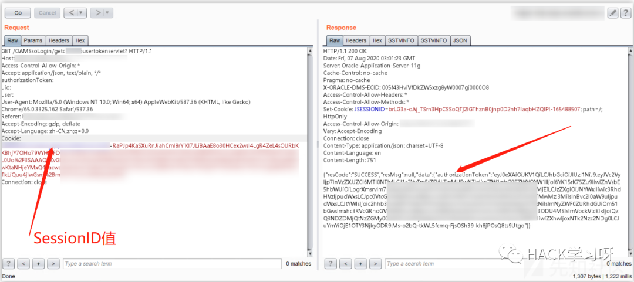Screen dimensions: 634x282
Task: Click the Cancel button
Action: (x=47, y=12)
